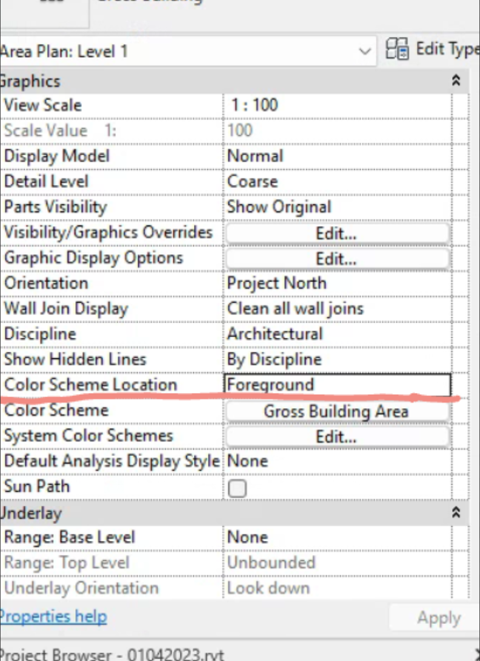480x661 pixels.
Task: Click the Default Analysis Display Style None value
Action: (x=338, y=461)
